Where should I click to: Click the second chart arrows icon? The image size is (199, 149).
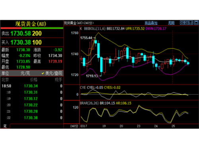point(187,23)
